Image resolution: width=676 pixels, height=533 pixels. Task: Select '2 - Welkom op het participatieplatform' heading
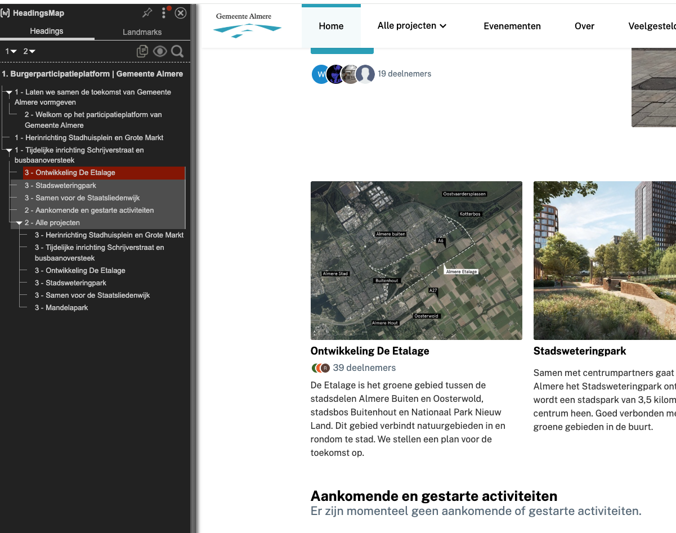point(93,120)
